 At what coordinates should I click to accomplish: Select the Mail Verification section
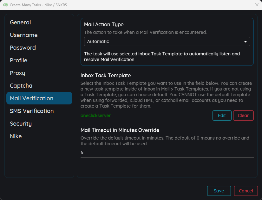[39, 98]
